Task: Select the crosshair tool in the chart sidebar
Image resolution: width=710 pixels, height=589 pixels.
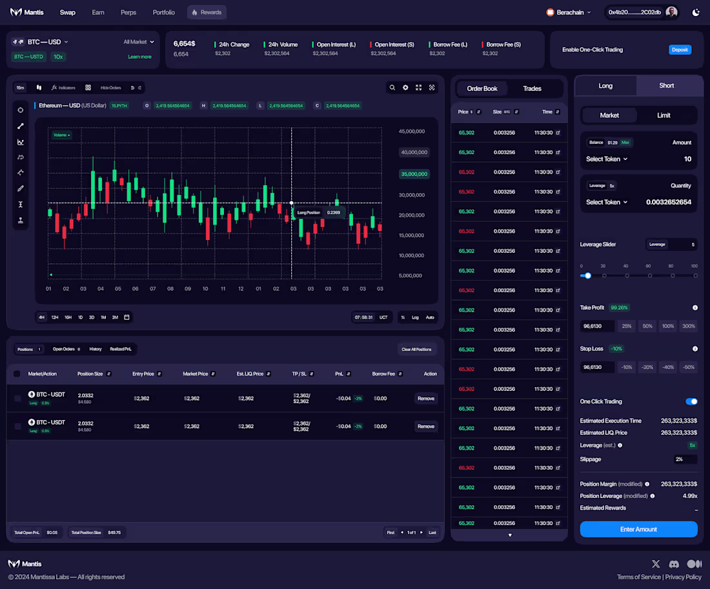Action: (x=20, y=110)
